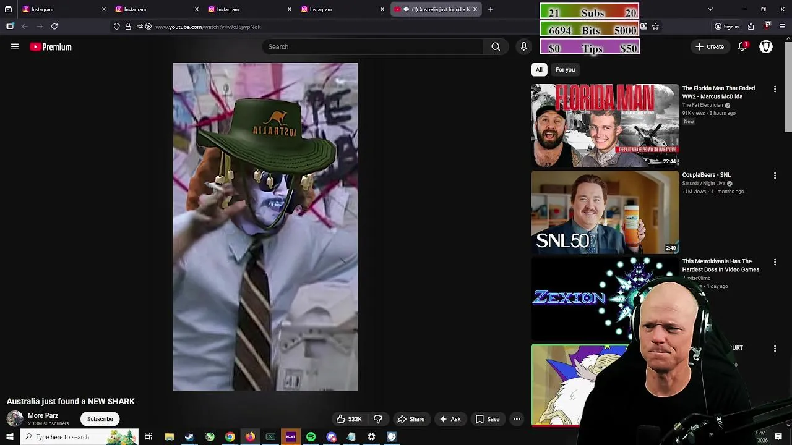This screenshot has height=445, width=792.
Task: Open the YouTube account avatar menu
Action: pyautogui.click(x=766, y=46)
